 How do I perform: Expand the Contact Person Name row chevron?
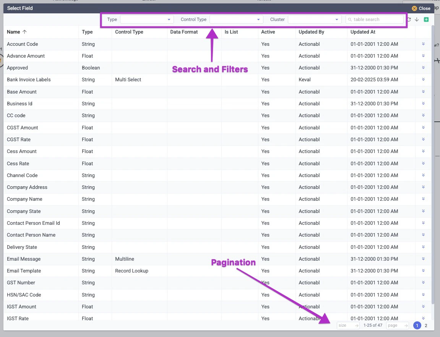[x=423, y=234]
